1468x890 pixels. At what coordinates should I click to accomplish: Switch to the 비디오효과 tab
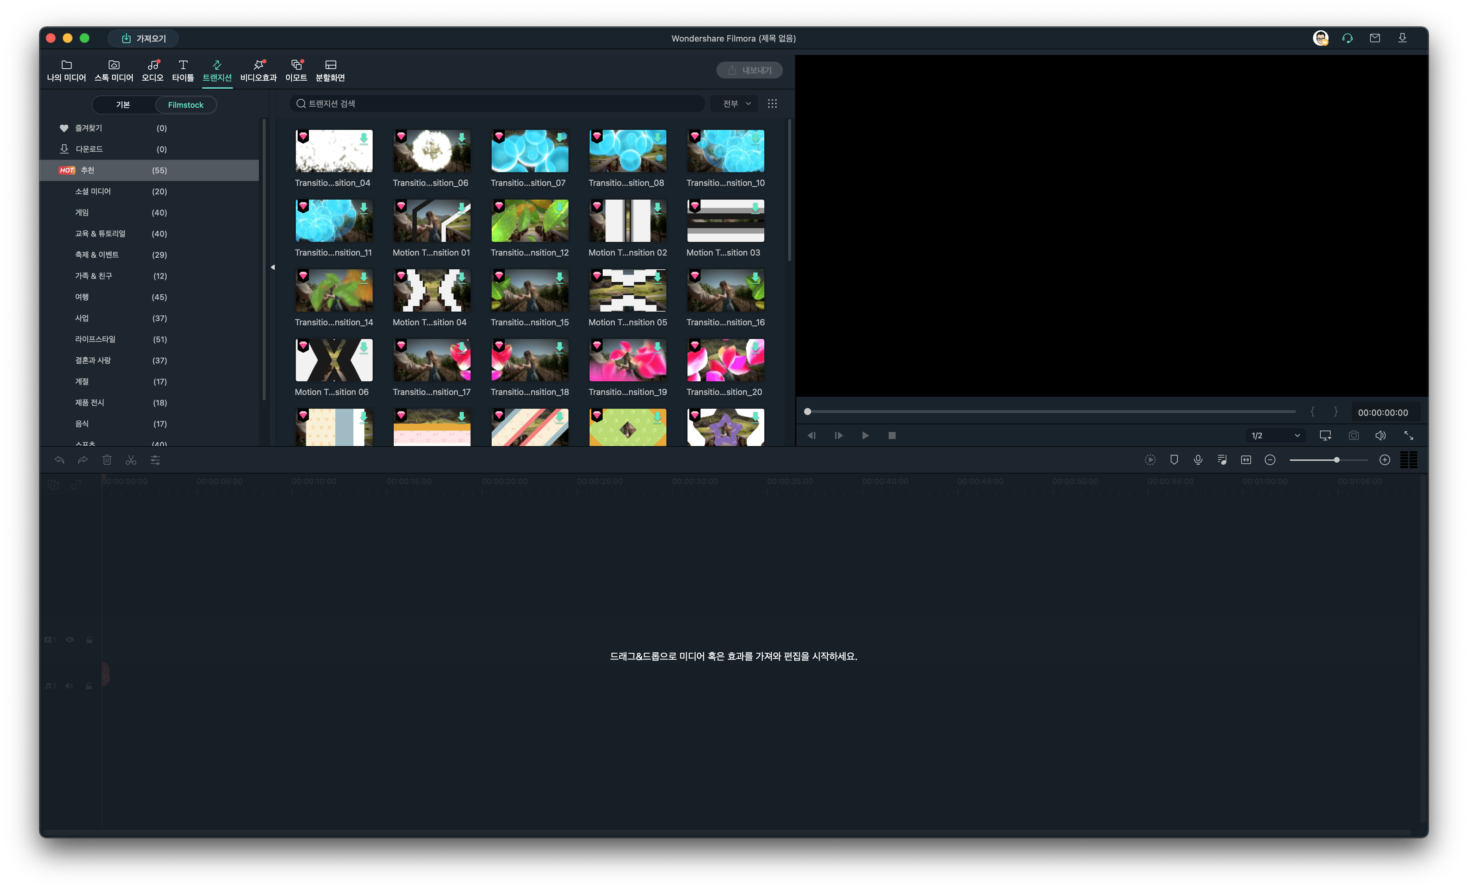258,70
